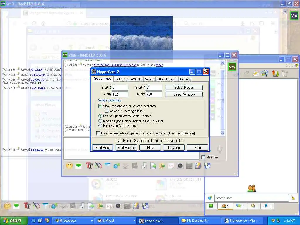Select Leave HyperCam Window Opened
This screenshot has width=300, height=225.
[100, 116]
